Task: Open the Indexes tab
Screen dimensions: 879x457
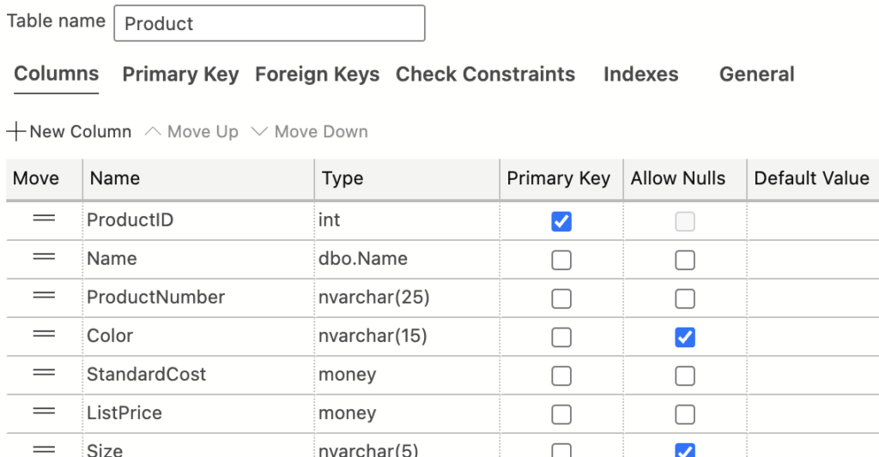Action: coord(640,75)
